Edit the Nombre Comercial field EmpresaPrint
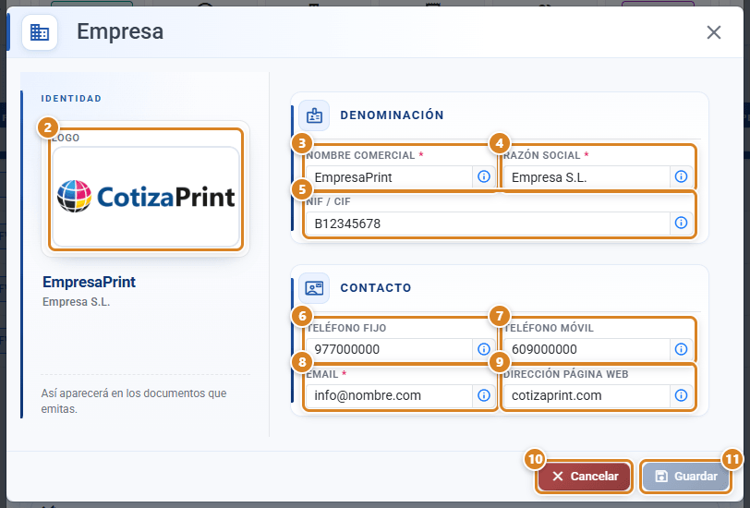 point(389,177)
